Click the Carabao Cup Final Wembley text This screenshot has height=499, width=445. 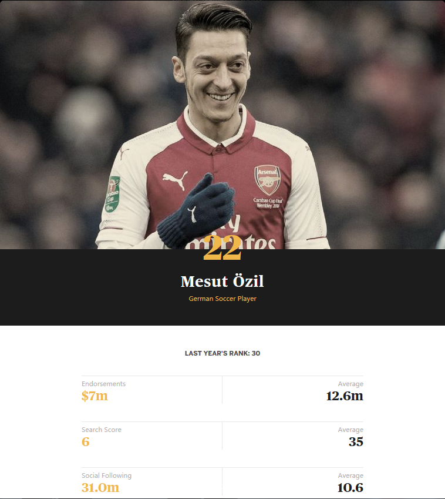pyautogui.click(x=268, y=203)
